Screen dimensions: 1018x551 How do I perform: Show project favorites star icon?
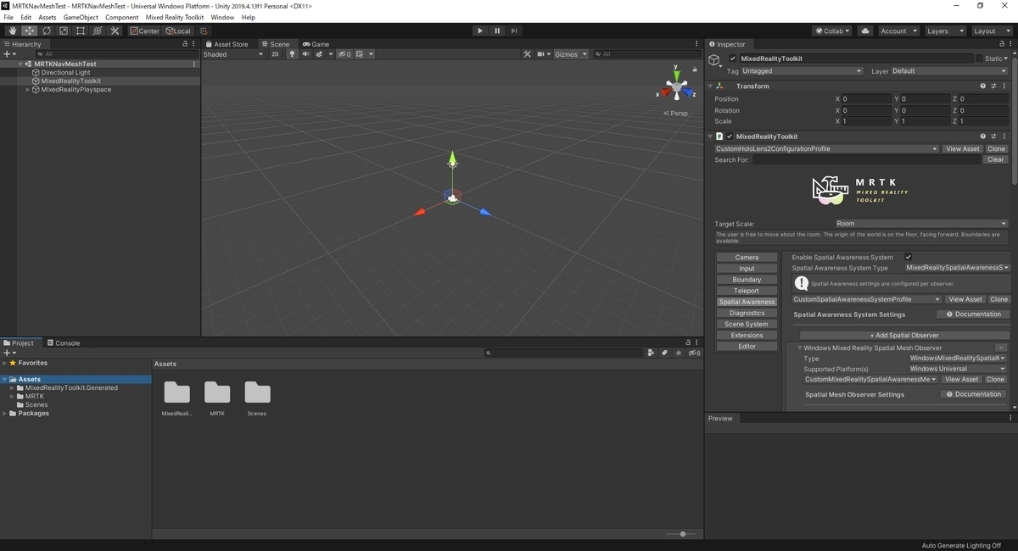[680, 353]
